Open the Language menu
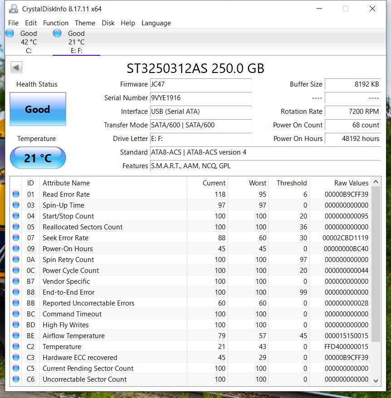The width and height of the screenshot is (391, 398). pos(156,23)
